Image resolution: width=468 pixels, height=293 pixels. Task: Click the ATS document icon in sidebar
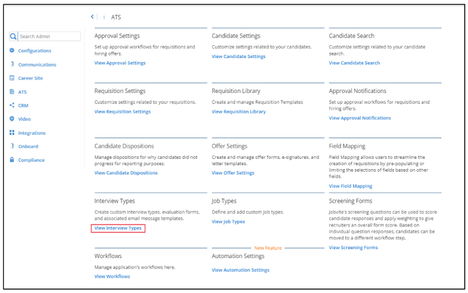(12, 92)
